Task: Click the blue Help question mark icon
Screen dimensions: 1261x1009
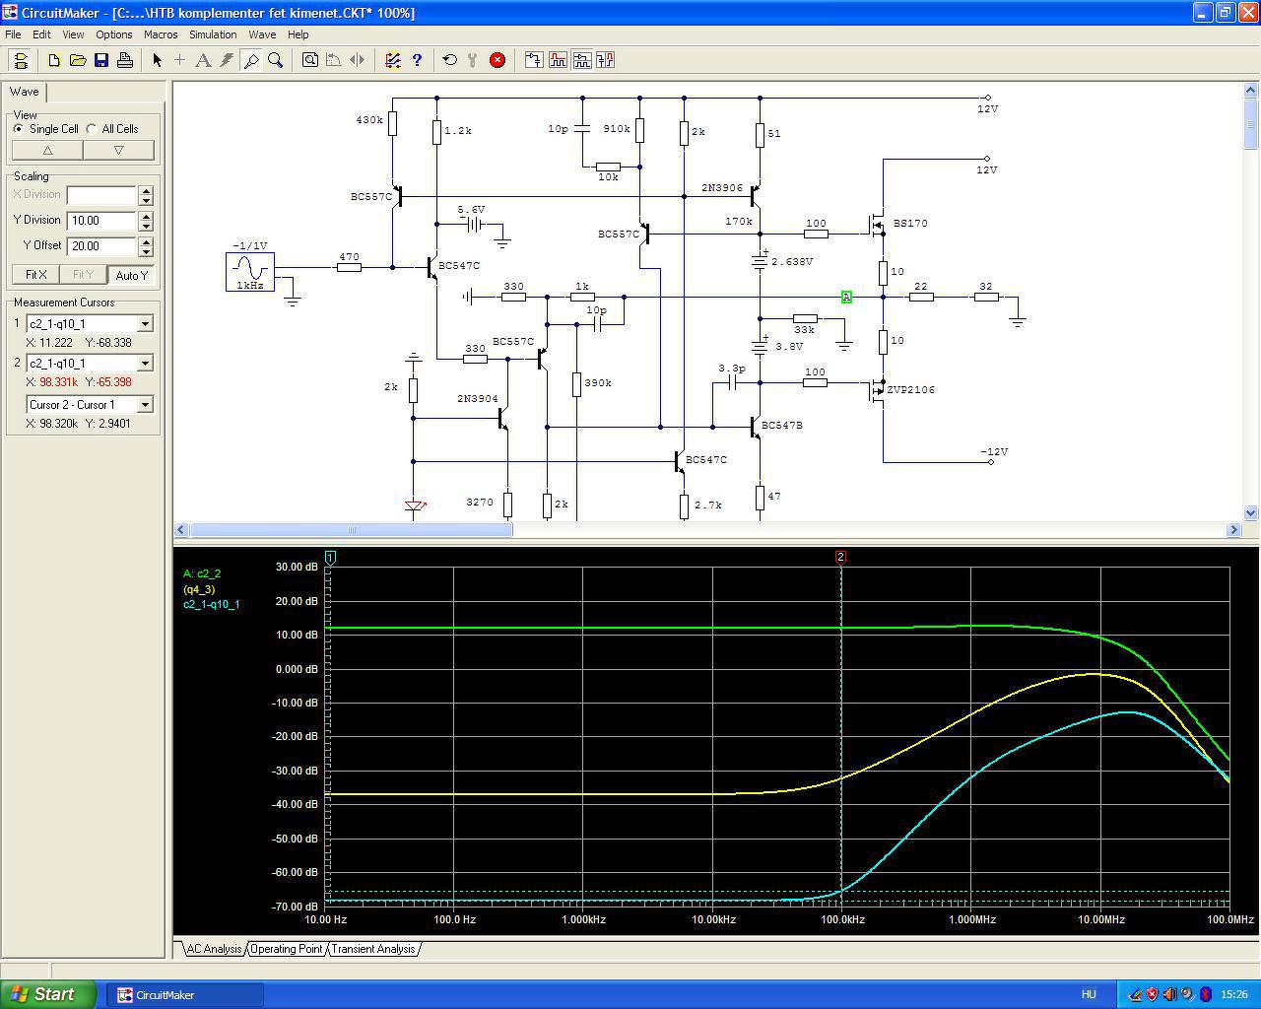Action: click(x=417, y=60)
